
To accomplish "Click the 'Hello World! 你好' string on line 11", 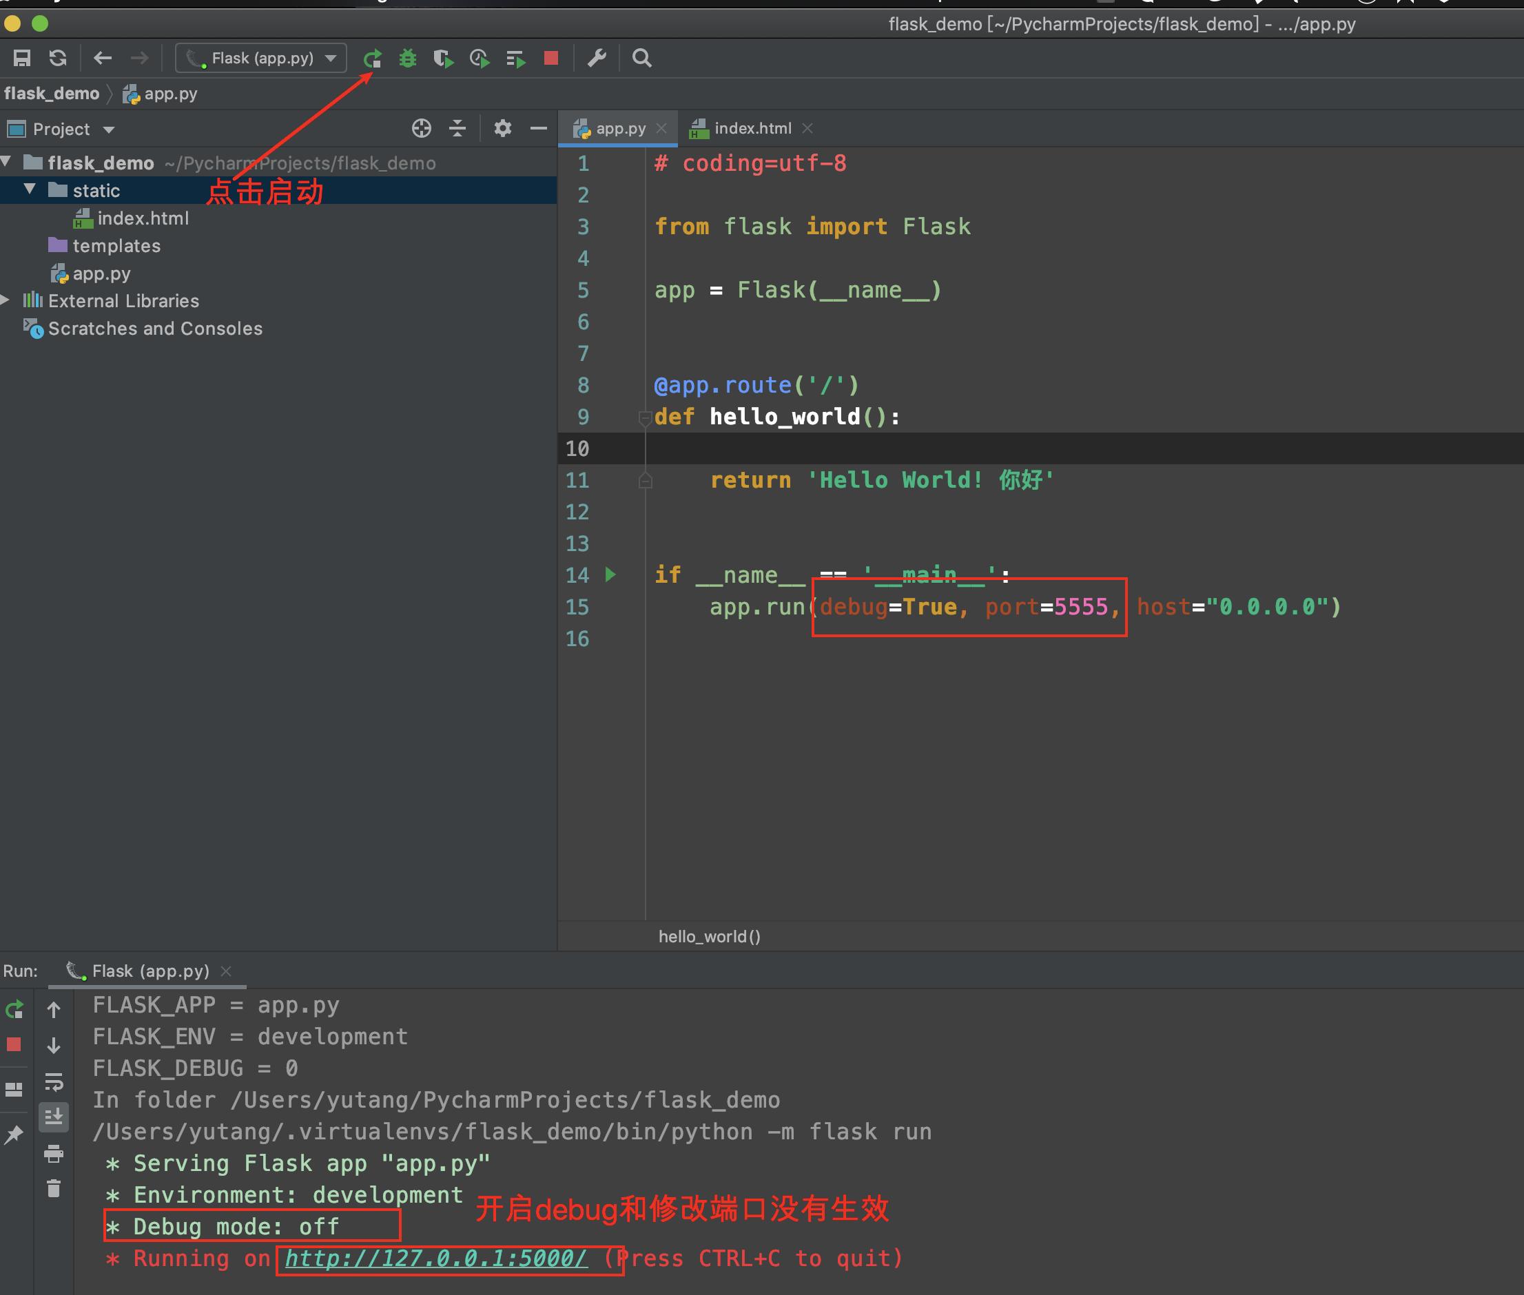I will (931, 480).
